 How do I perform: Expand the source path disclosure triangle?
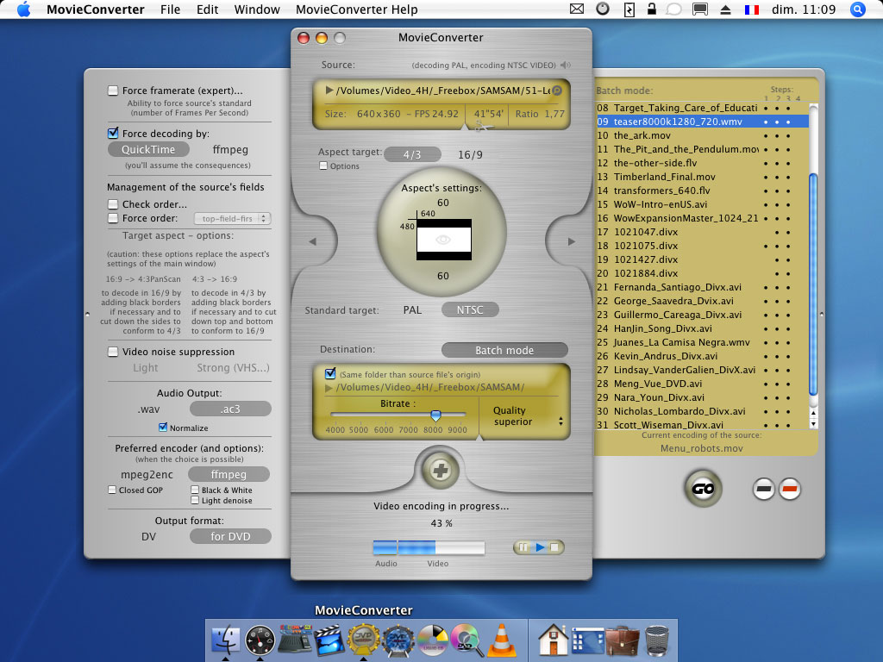pos(329,90)
